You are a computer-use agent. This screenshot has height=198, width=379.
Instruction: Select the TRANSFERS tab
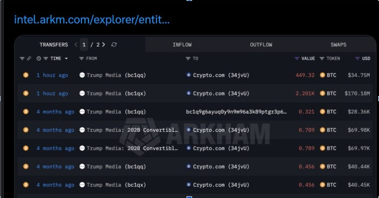tap(54, 44)
